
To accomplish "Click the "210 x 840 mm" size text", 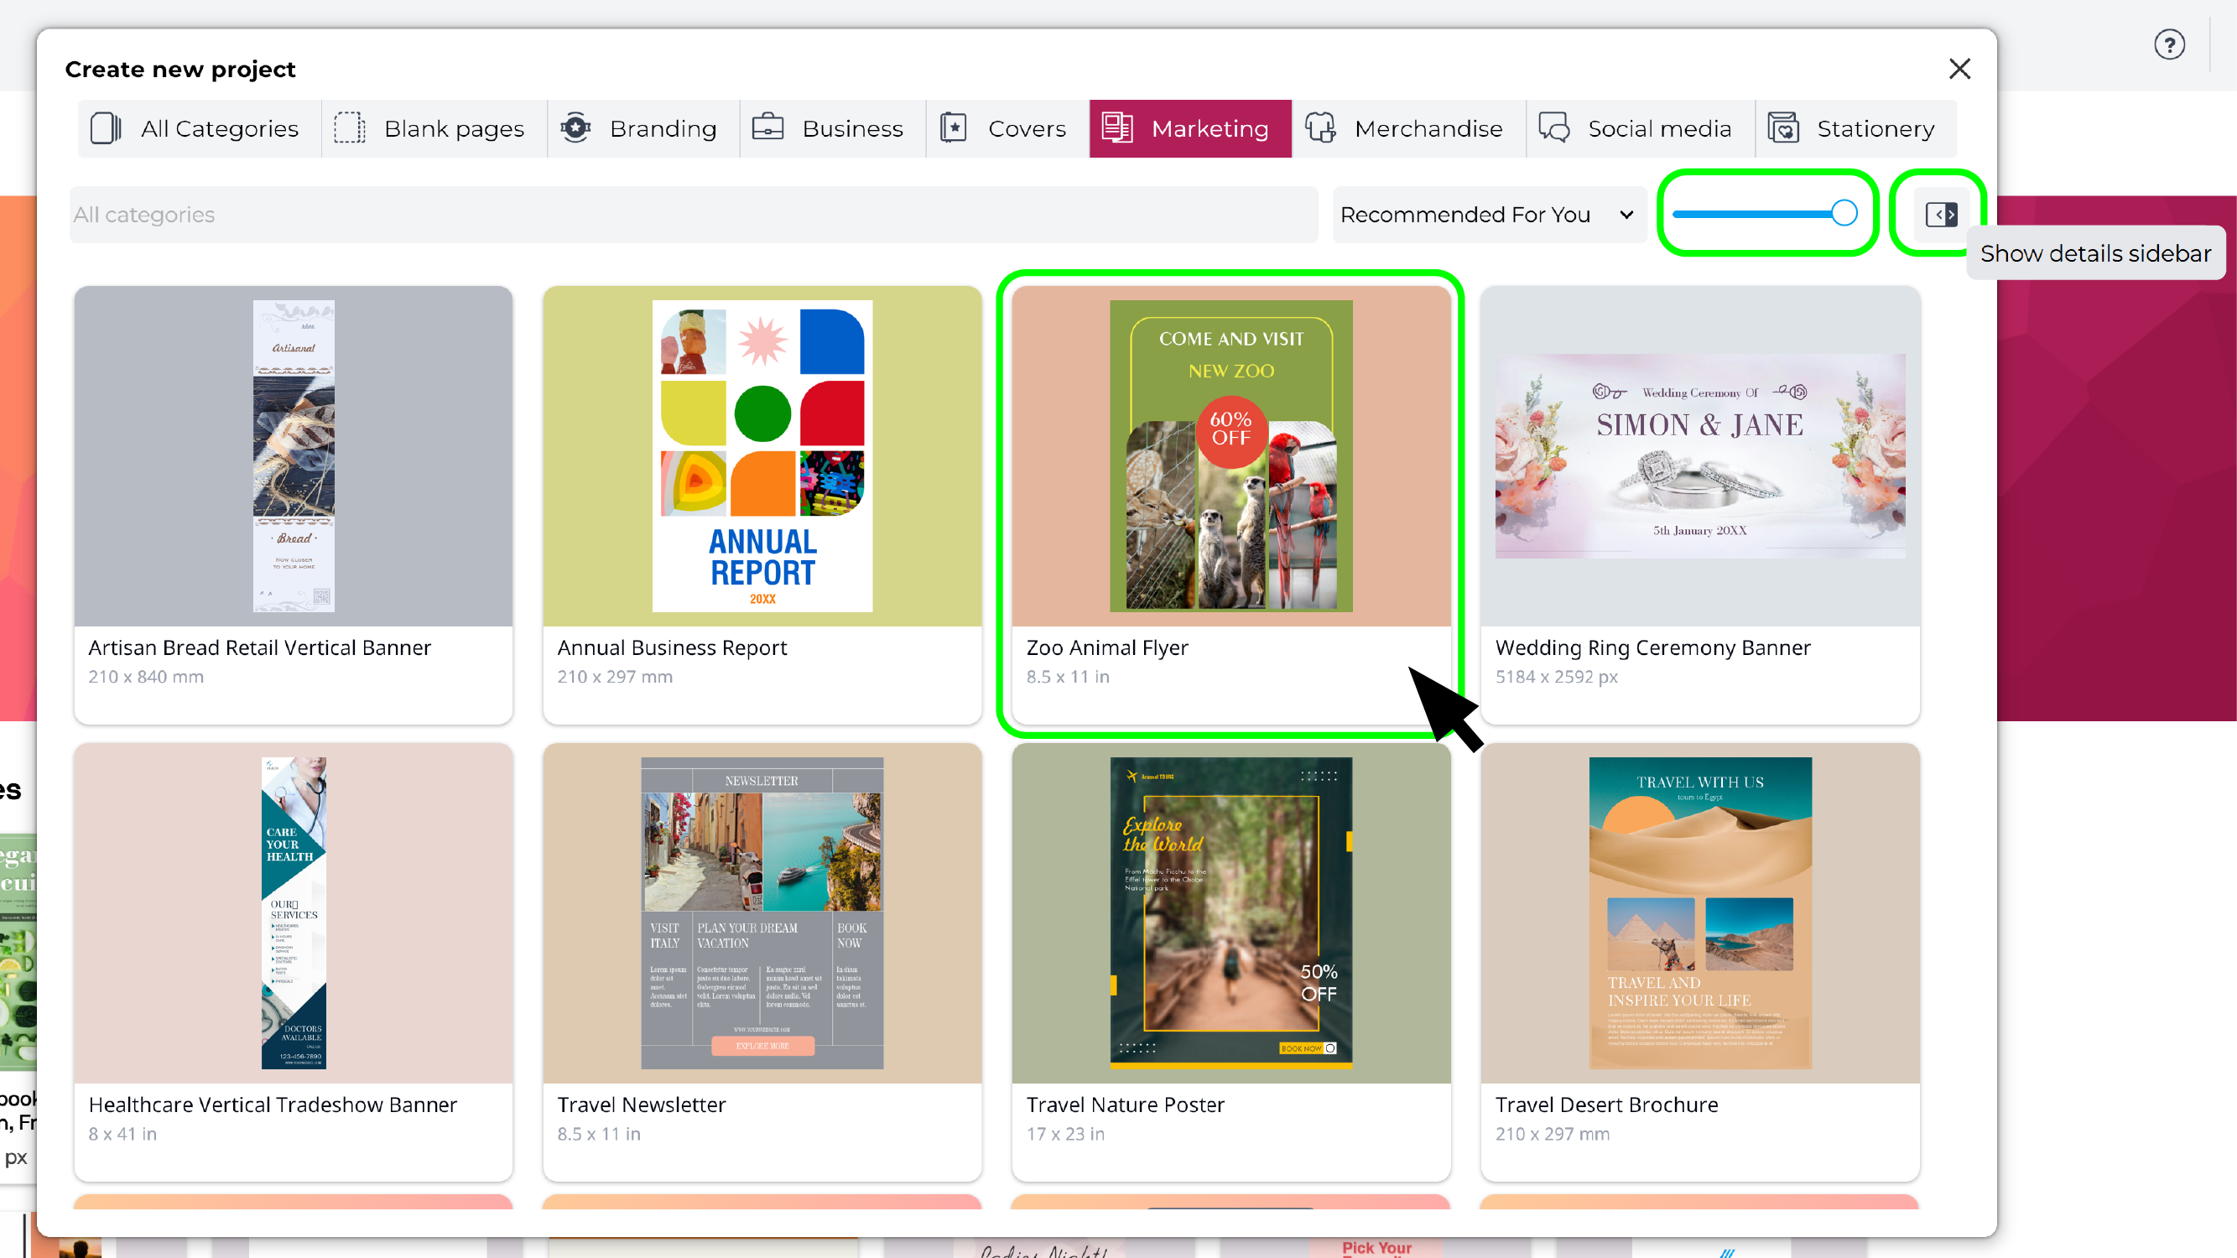I will pyautogui.click(x=146, y=676).
